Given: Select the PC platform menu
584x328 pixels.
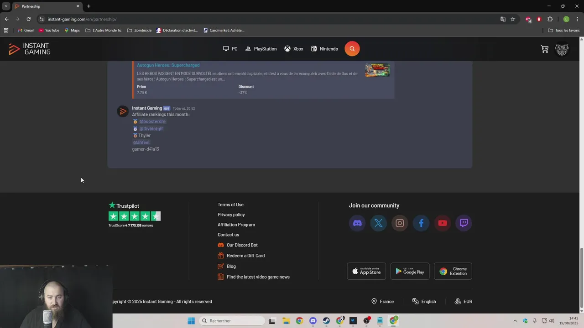Looking at the screenshot, I should [x=230, y=49].
